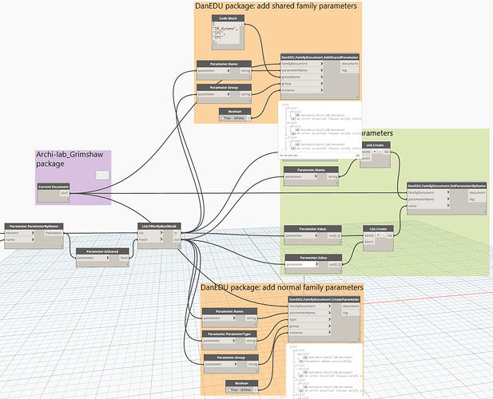The height and width of the screenshot is (399, 493).
Task: Open group port chevron on AddSharedParameter node
Action: (x=322, y=84)
